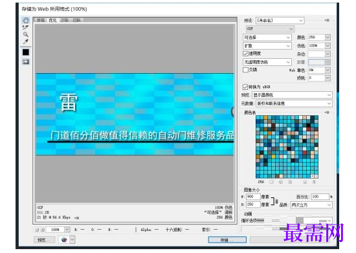Click the zoom out minus button
Image resolution: width=356 pixels, height=253 pixels.
pyautogui.click(x=37, y=230)
